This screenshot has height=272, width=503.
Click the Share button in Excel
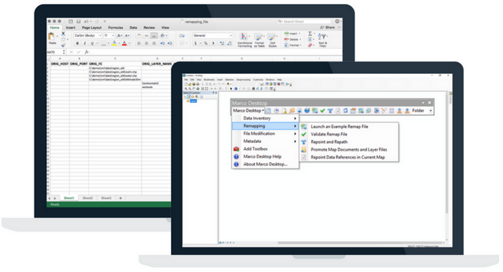[x=327, y=27]
